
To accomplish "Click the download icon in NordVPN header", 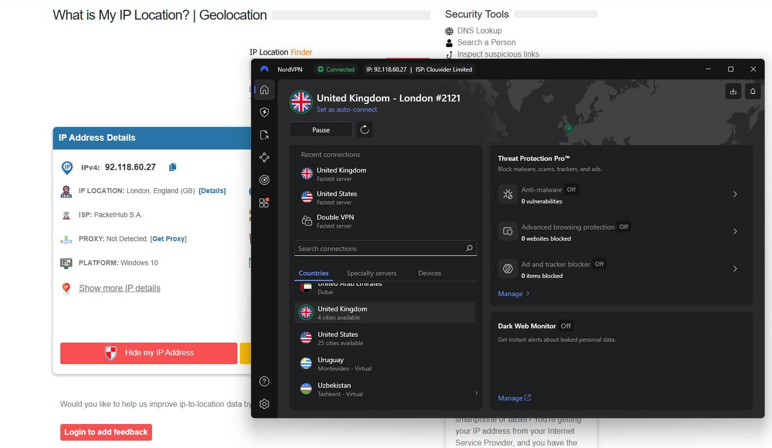I will pos(733,91).
